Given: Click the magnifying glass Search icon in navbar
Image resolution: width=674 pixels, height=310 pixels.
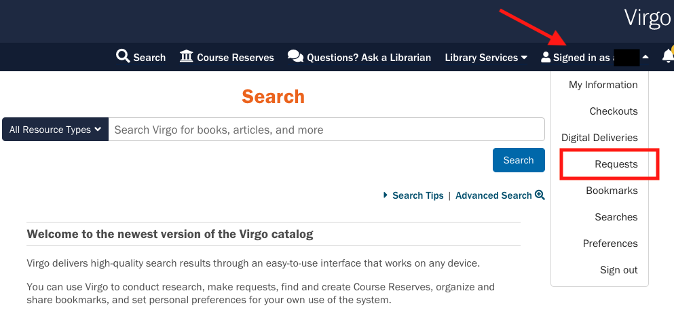Looking at the screenshot, I should pyautogui.click(x=123, y=56).
